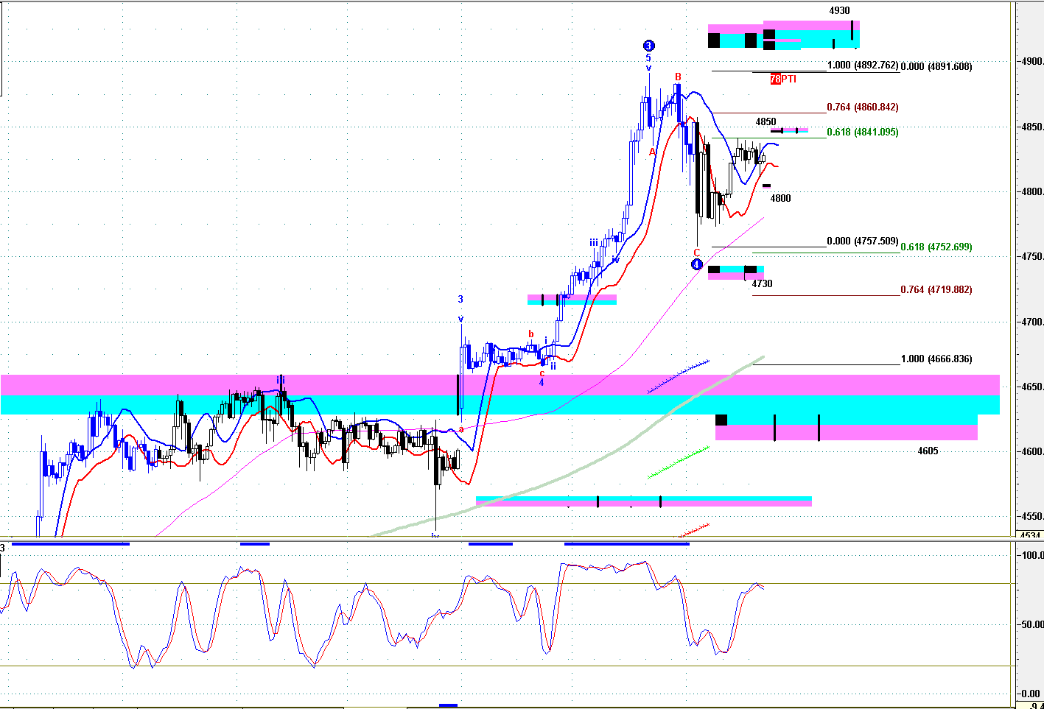Viewport: 1044px width, 709px height.
Task: Click the lowercase red 'a' wave label
Action: (x=461, y=429)
